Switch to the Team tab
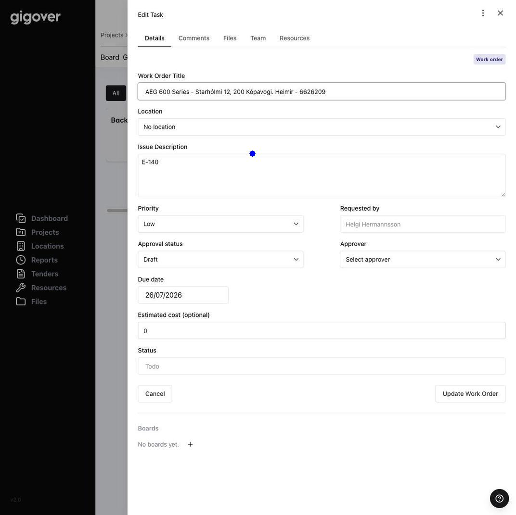Screen dimensions: 516x515 tap(258, 38)
